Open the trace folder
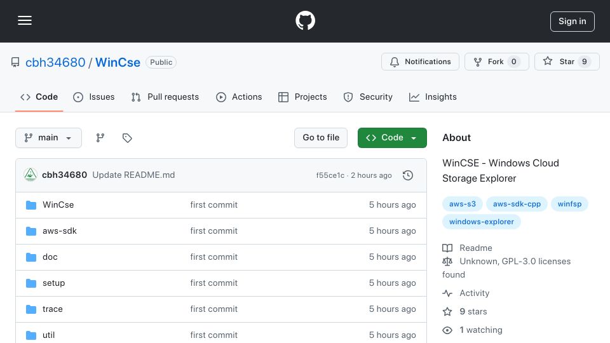Screen dimensions: 610x343 pos(53,309)
